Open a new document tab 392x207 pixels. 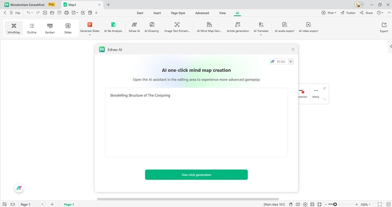(x=108, y=5)
